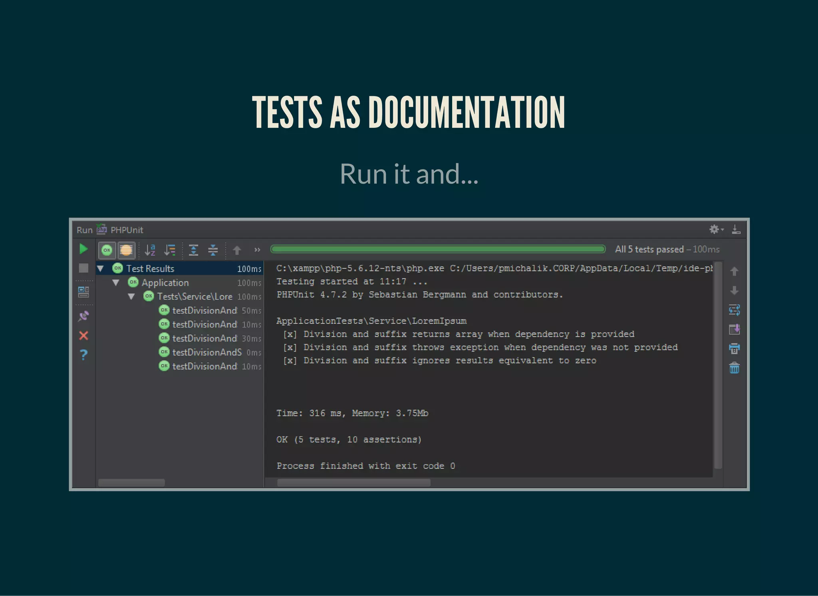Collapse the Application tree node
The image size is (818, 596).
pos(116,282)
